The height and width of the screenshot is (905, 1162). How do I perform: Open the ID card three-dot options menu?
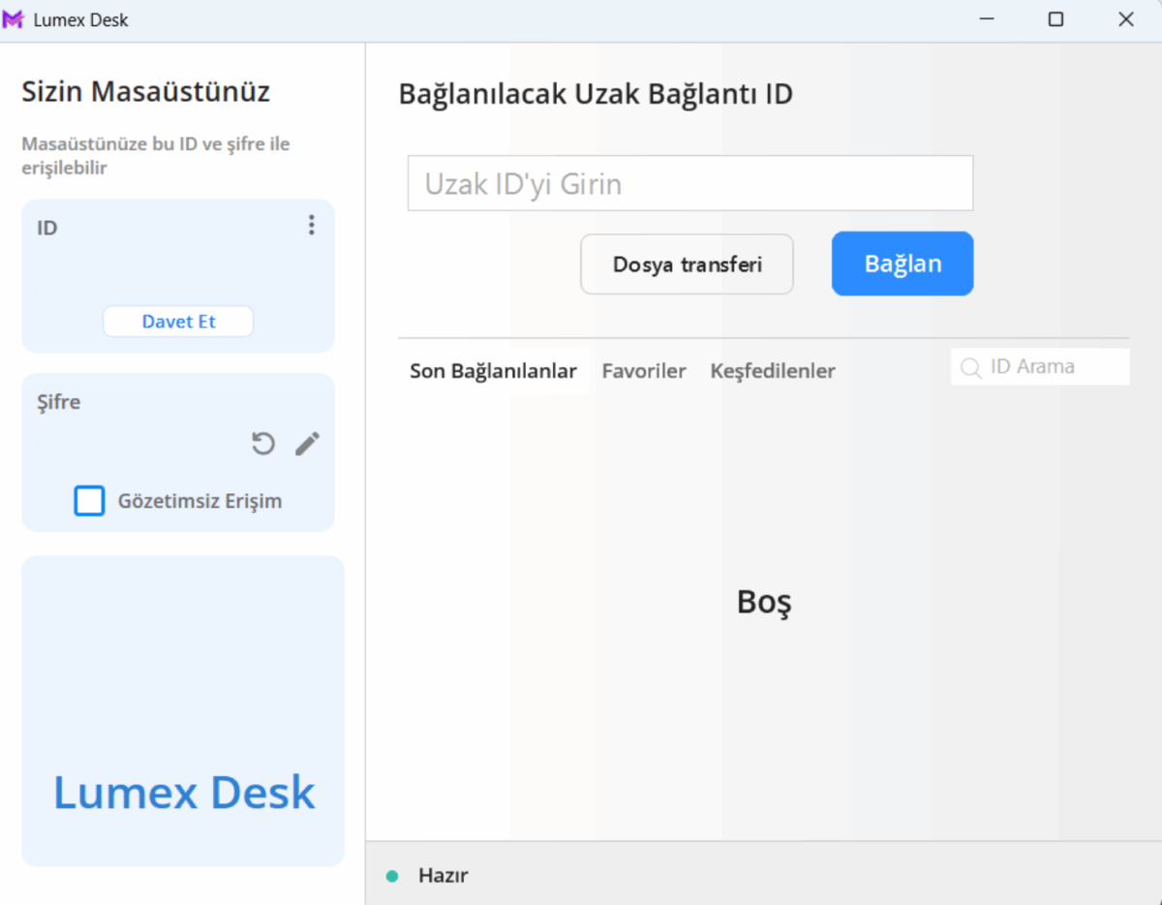[311, 226]
